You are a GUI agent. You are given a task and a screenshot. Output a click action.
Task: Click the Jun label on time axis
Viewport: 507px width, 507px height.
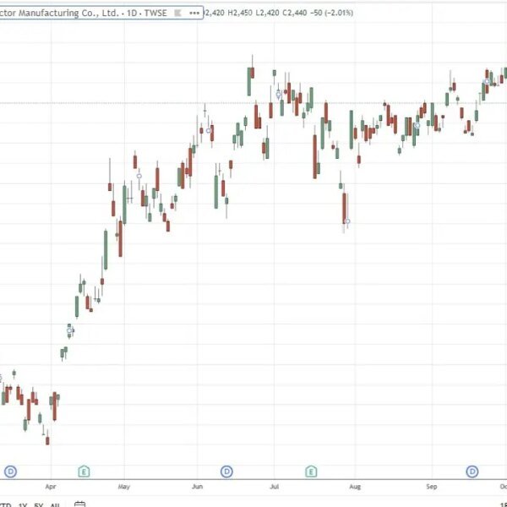[x=197, y=487]
